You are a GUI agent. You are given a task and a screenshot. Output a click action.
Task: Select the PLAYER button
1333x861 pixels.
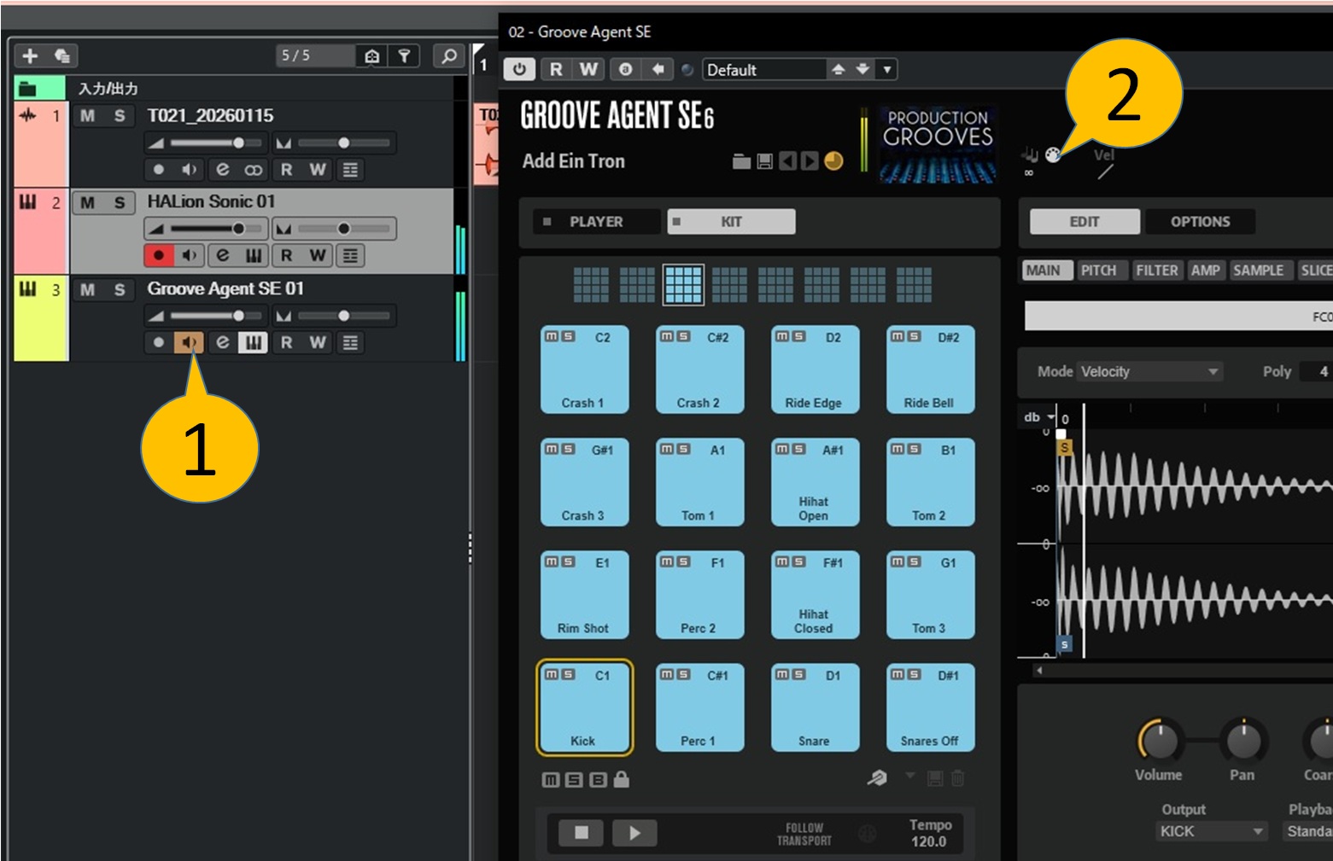[596, 222]
